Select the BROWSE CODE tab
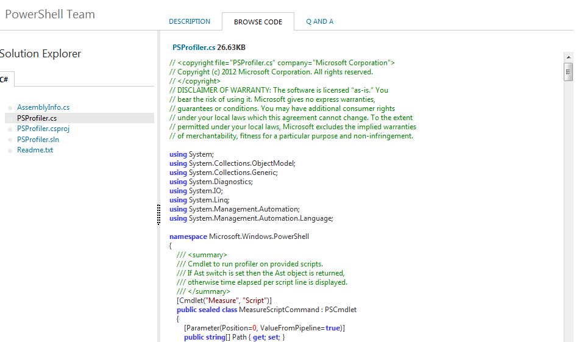This screenshot has width=582, height=342. (x=258, y=22)
